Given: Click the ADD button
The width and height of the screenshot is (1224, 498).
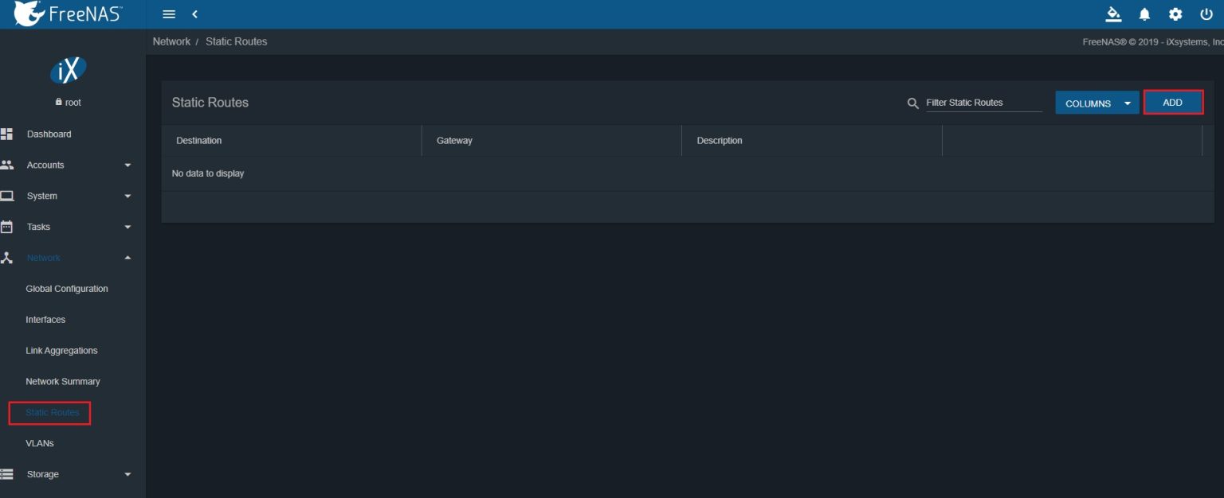Looking at the screenshot, I should coord(1173,102).
